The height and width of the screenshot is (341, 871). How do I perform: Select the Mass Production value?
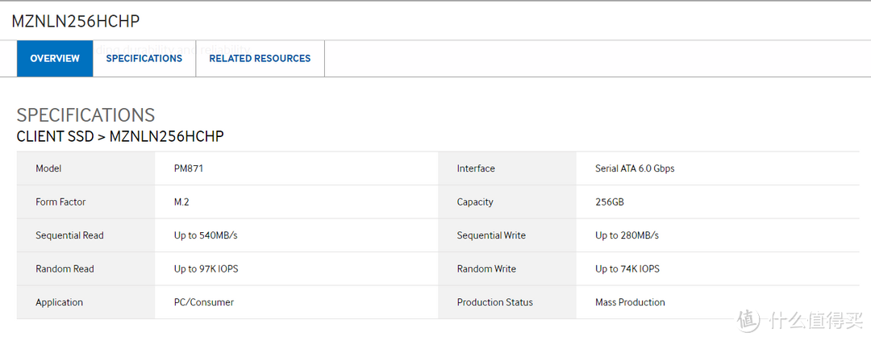[630, 302]
